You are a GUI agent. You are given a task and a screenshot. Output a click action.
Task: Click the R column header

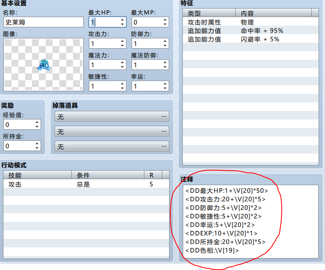tap(153, 175)
